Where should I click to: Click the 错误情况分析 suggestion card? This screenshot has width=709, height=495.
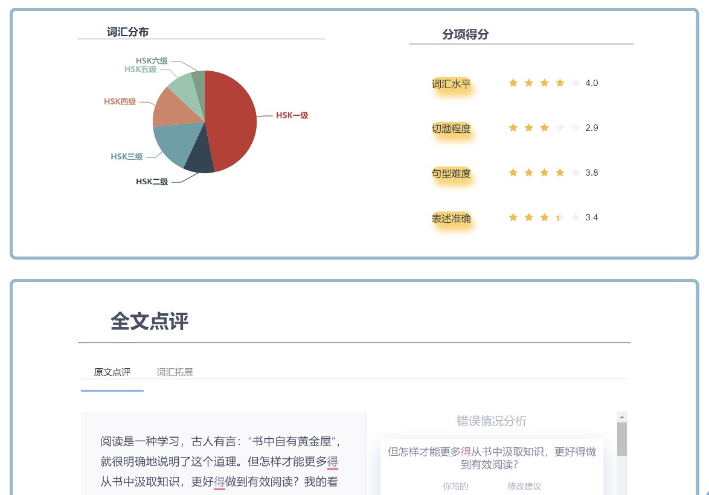tap(490, 465)
